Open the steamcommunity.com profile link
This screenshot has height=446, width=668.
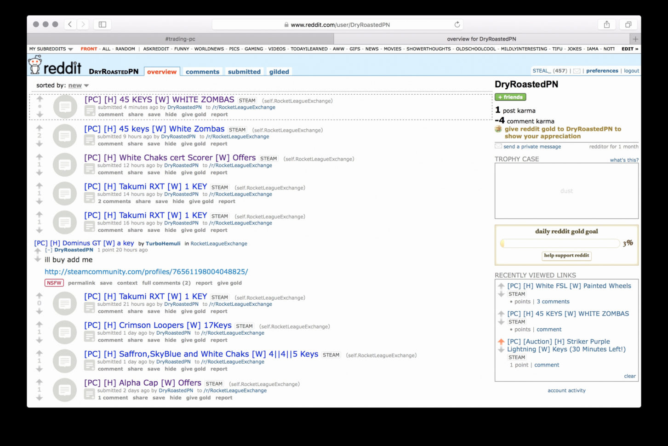[146, 272]
